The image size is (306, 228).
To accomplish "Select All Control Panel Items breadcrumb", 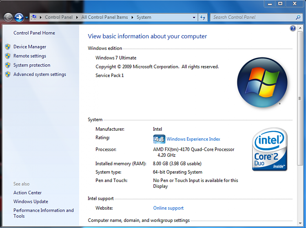I will tap(104, 17).
